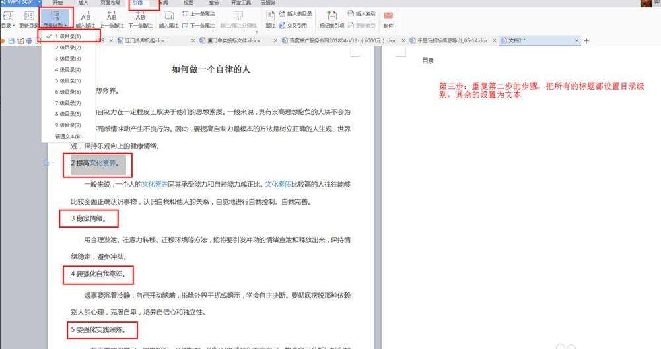The height and width of the screenshot is (349, 661).
Task: Jump to 上一条尾注 previous endnote
Action: pos(199,14)
